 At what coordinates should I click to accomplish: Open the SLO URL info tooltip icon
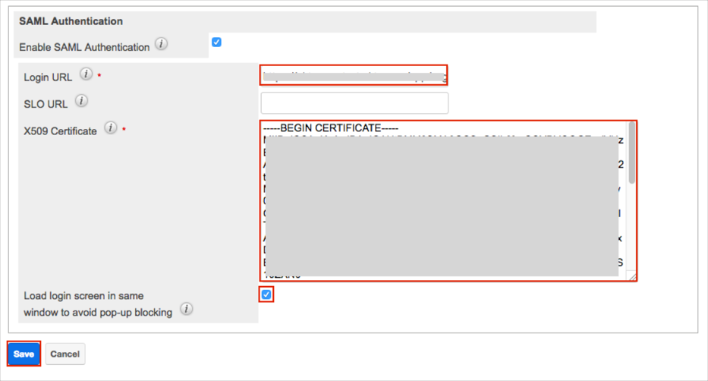pos(81,101)
